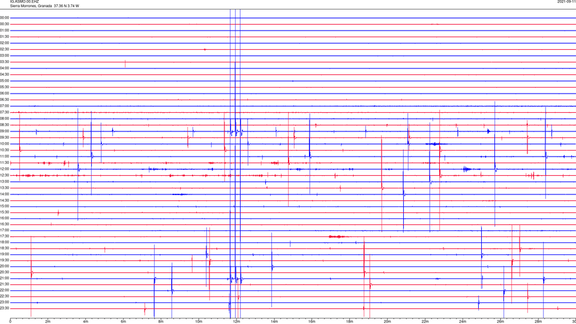Screen dimensions: 576x324
Task: Click the '22:00' time label
Action: pos(5,290)
